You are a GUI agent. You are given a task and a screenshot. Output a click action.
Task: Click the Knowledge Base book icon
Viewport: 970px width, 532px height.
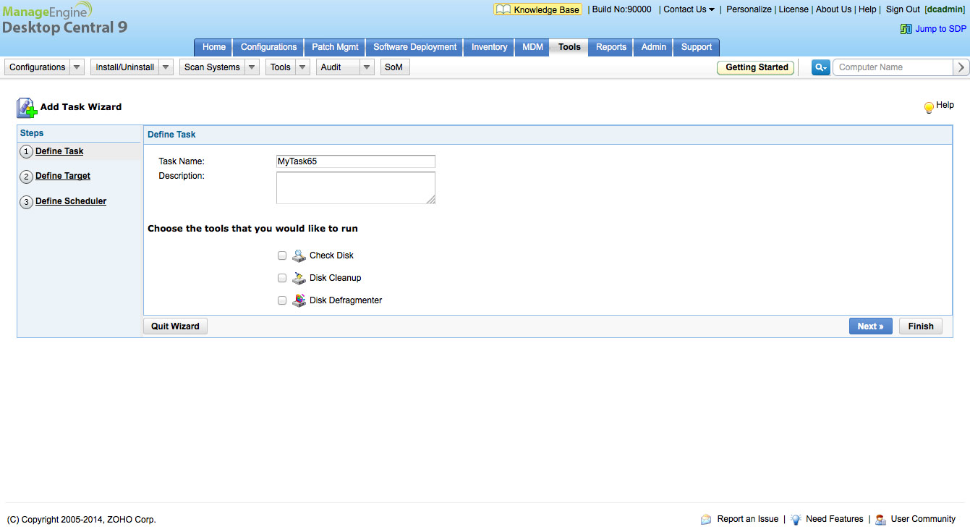[x=503, y=9]
